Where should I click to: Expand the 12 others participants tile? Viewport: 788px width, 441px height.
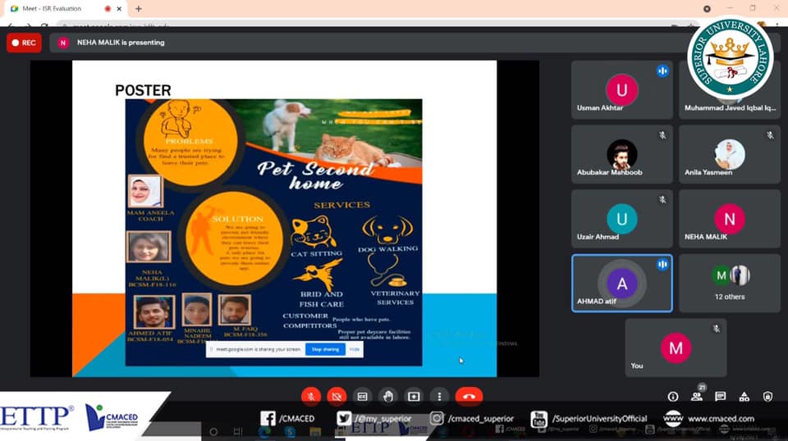[x=729, y=283]
